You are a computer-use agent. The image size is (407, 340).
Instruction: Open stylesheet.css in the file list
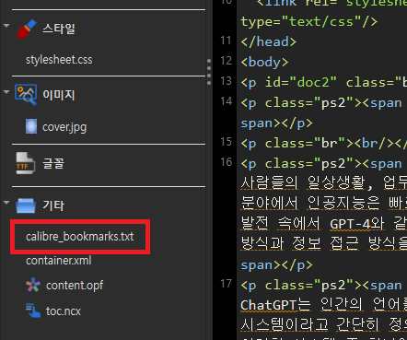(59, 60)
